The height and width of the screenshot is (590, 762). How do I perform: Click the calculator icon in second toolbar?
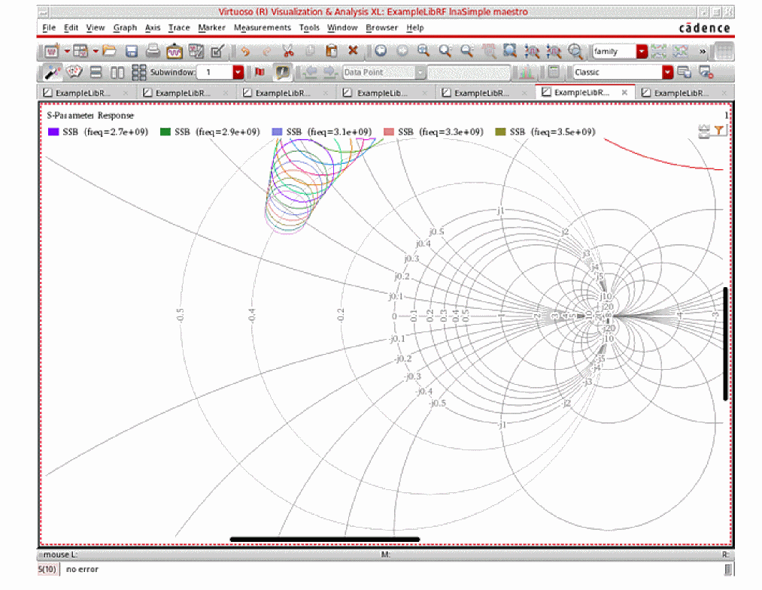tap(554, 72)
